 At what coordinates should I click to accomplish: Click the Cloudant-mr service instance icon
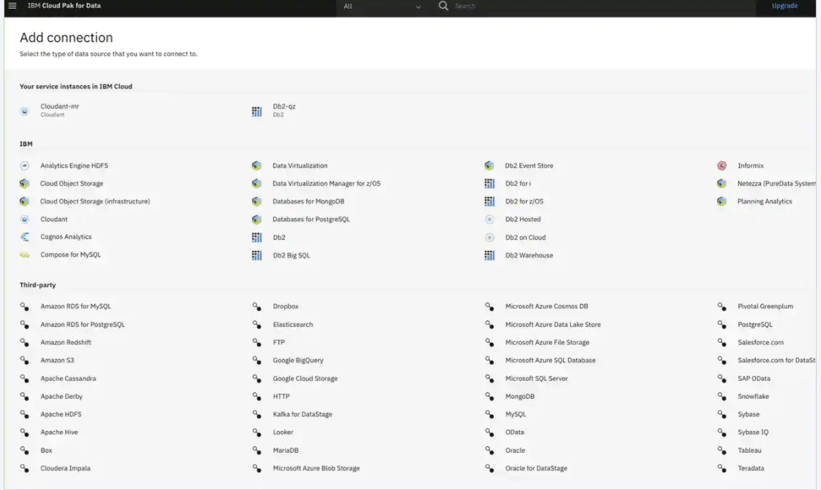point(25,111)
